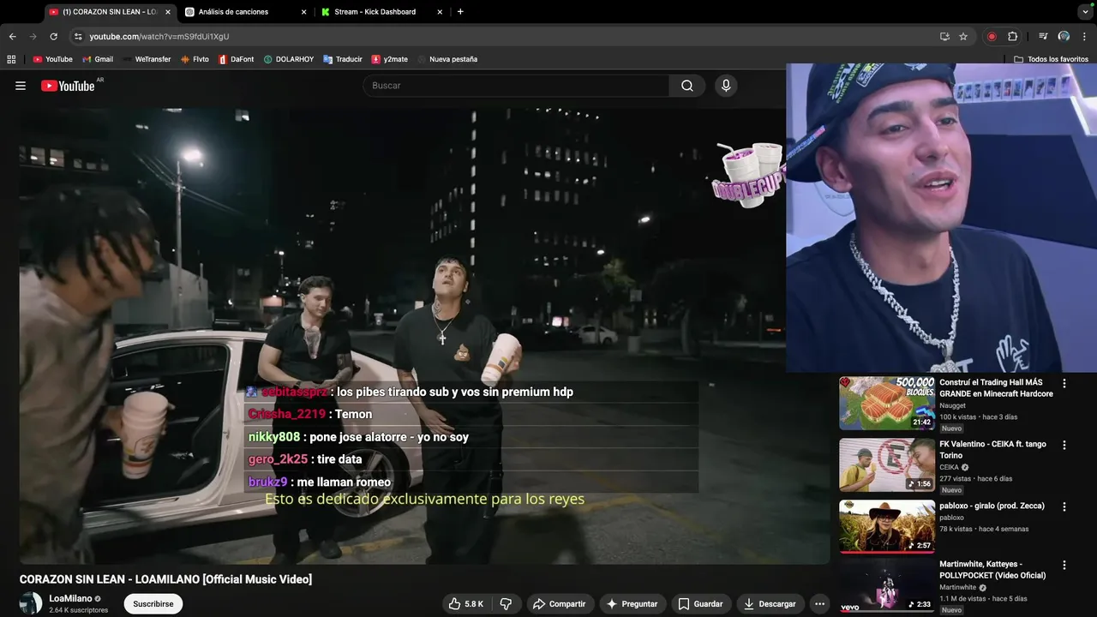
Task: Open more actions under the video
Action: pos(819,604)
